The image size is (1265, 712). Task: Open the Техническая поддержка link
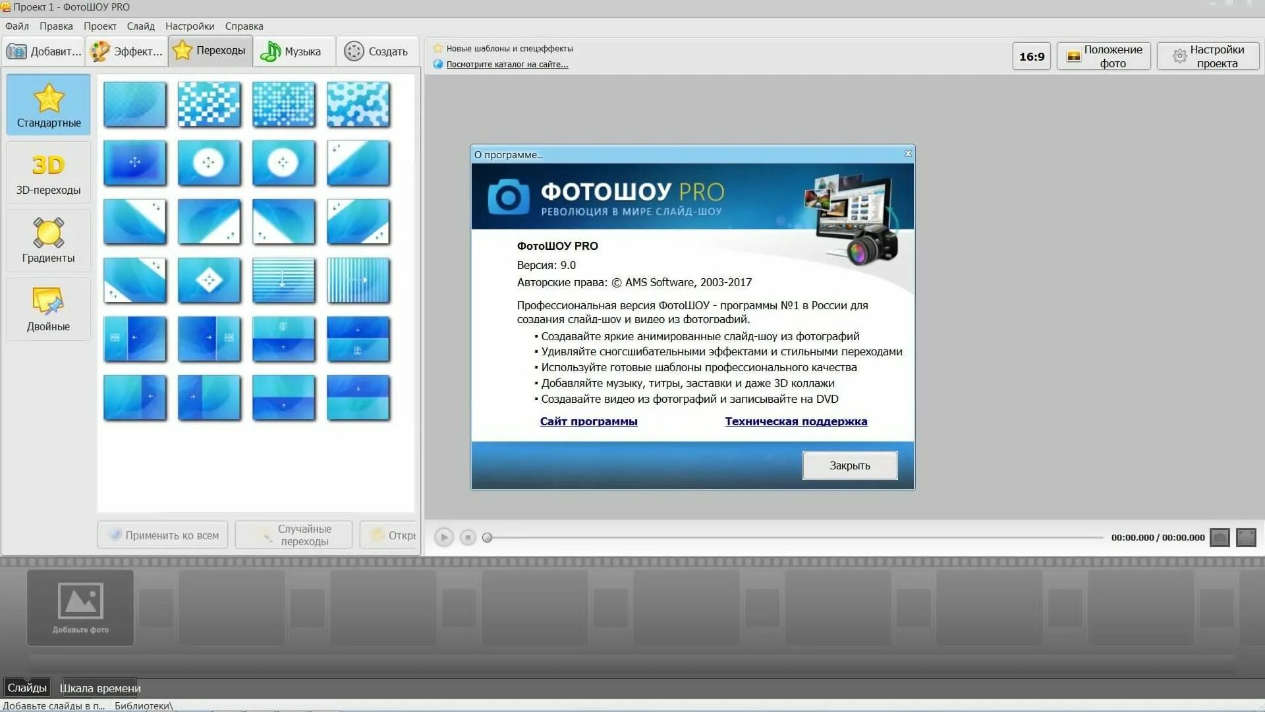[796, 421]
